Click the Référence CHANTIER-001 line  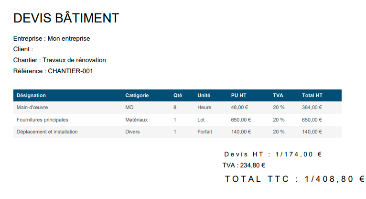tap(53, 71)
